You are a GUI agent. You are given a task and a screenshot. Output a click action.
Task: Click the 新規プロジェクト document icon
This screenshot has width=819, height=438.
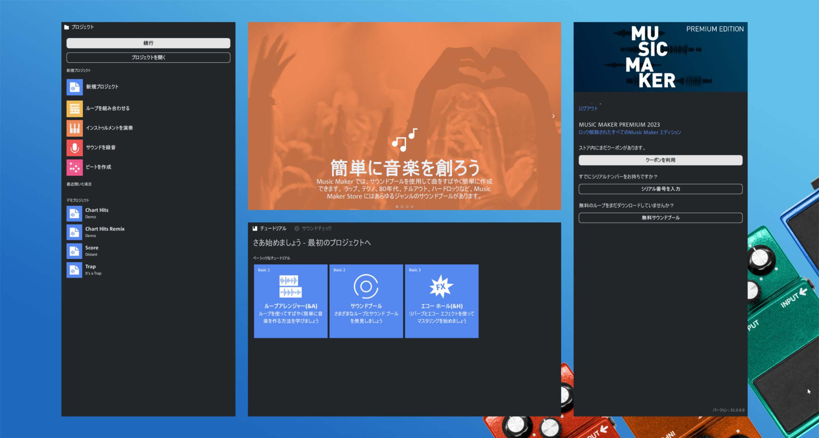tap(75, 87)
